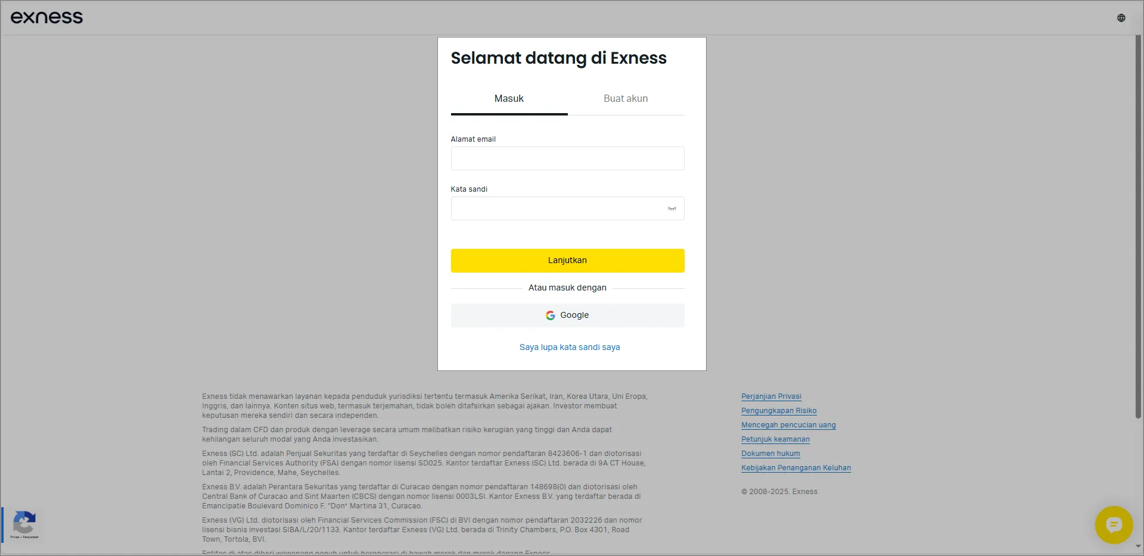Open the language globe selector

(x=1121, y=18)
